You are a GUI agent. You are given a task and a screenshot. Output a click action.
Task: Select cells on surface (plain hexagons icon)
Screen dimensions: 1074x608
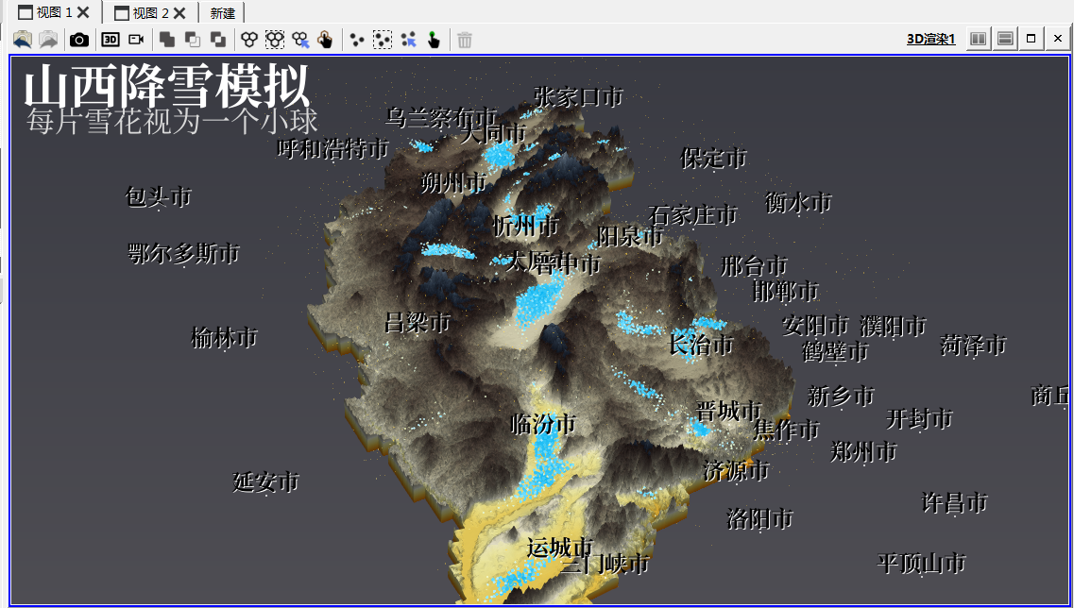pyautogui.click(x=249, y=40)
